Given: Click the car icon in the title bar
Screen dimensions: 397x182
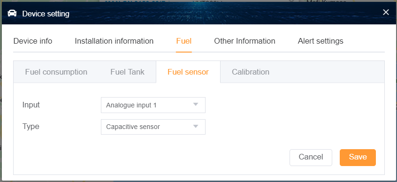Looking at the screenshot, I should point(12,14).
